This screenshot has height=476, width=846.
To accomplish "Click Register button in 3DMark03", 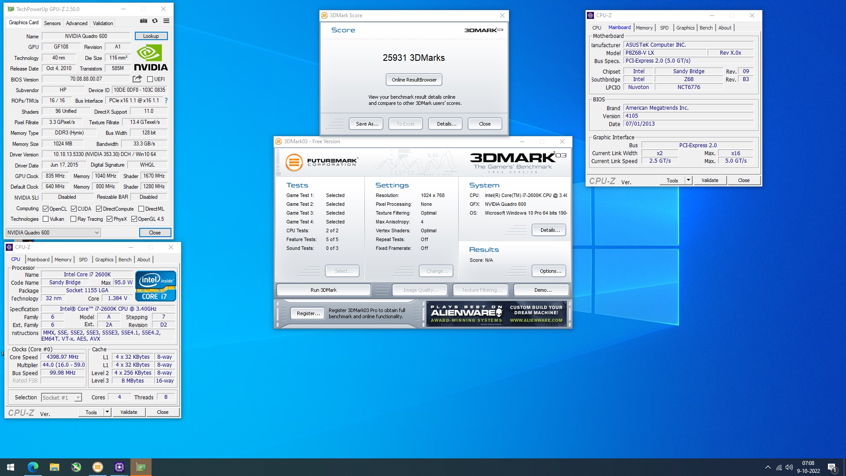I will tap(308, 313).
